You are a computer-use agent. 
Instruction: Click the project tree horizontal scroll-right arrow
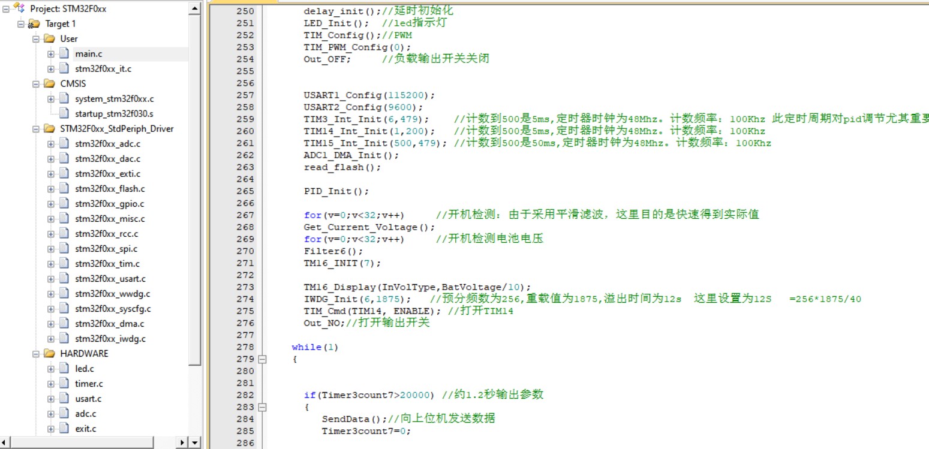pos(183,442)
